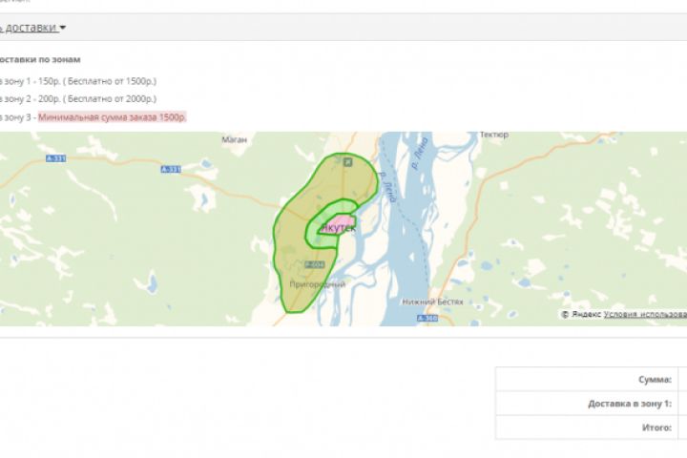This screenshot has height=458, width=687.
Task: Open Яндекс Условия использования link
Action: [x=645, y=314]
